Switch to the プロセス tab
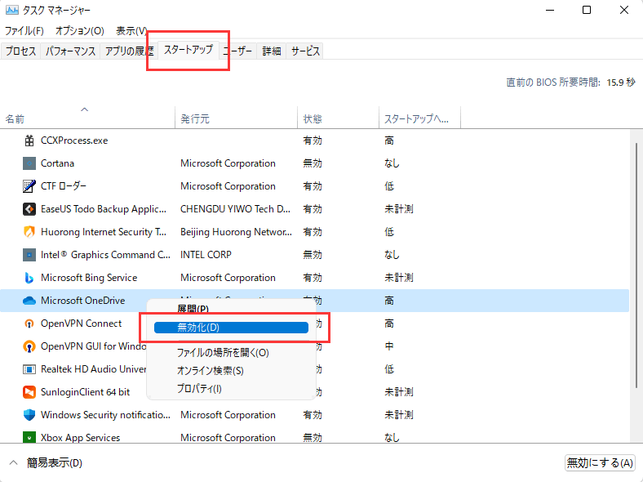This screenshot has height=482, width=643. pos(20,51)
